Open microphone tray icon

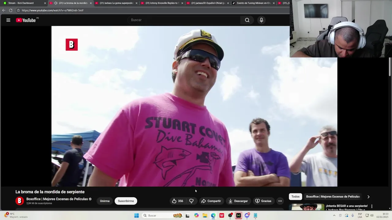pos(352,216)
